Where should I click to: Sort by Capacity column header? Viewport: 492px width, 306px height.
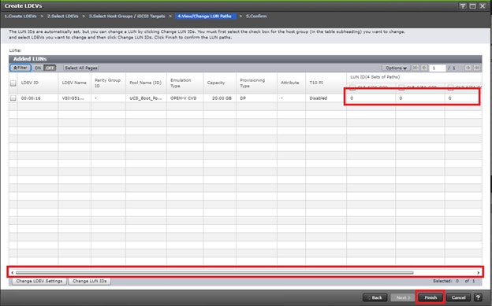tap(220, 83)
